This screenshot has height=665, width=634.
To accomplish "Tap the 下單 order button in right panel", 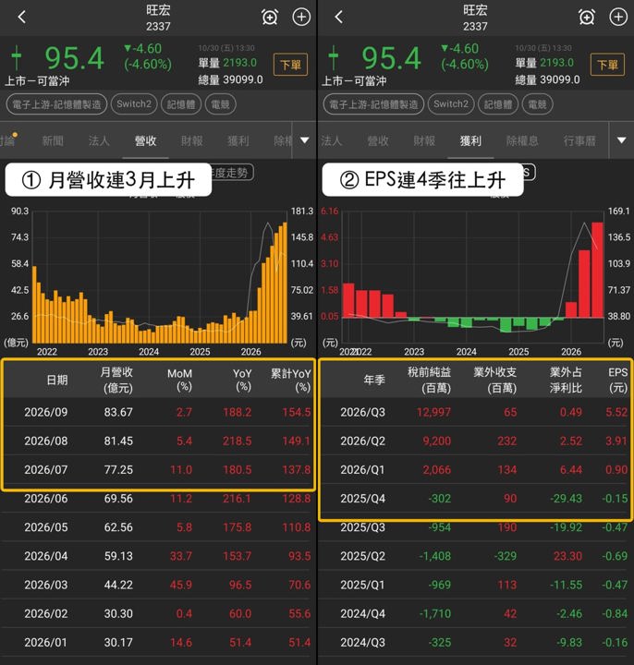I will click(607, 65).
